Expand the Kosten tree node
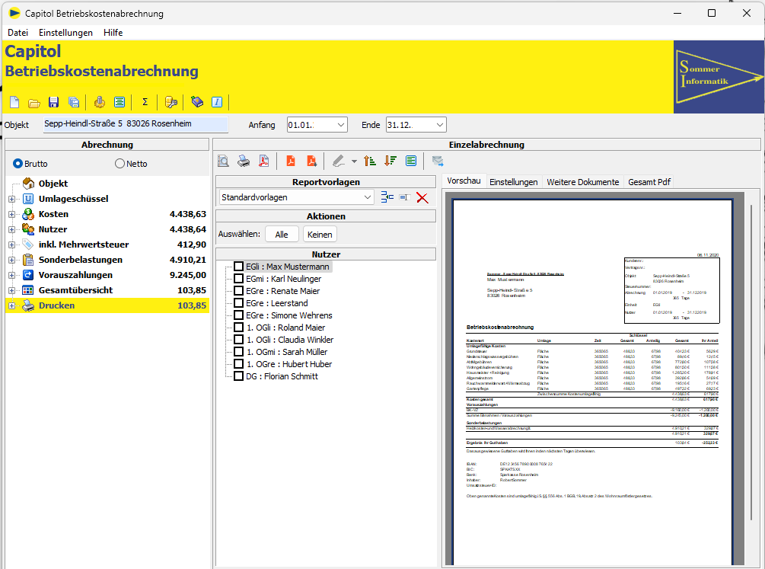The width and height of the screenshot is (765, 569). [11, 214]
